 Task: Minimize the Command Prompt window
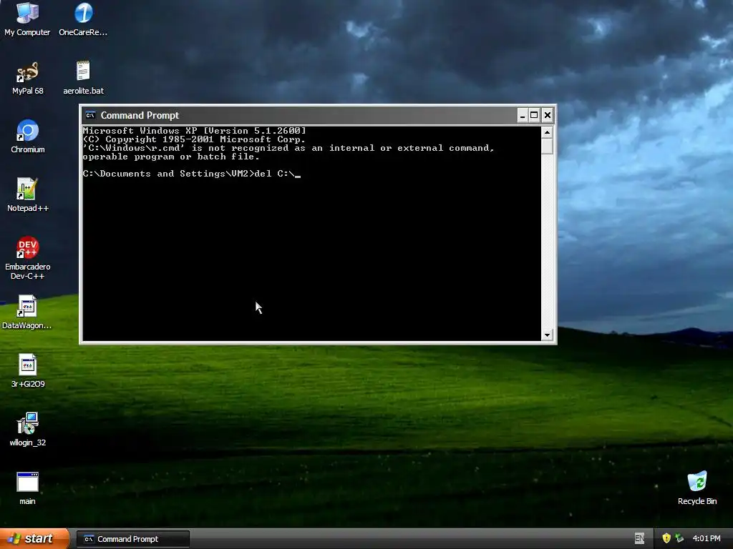522,115
